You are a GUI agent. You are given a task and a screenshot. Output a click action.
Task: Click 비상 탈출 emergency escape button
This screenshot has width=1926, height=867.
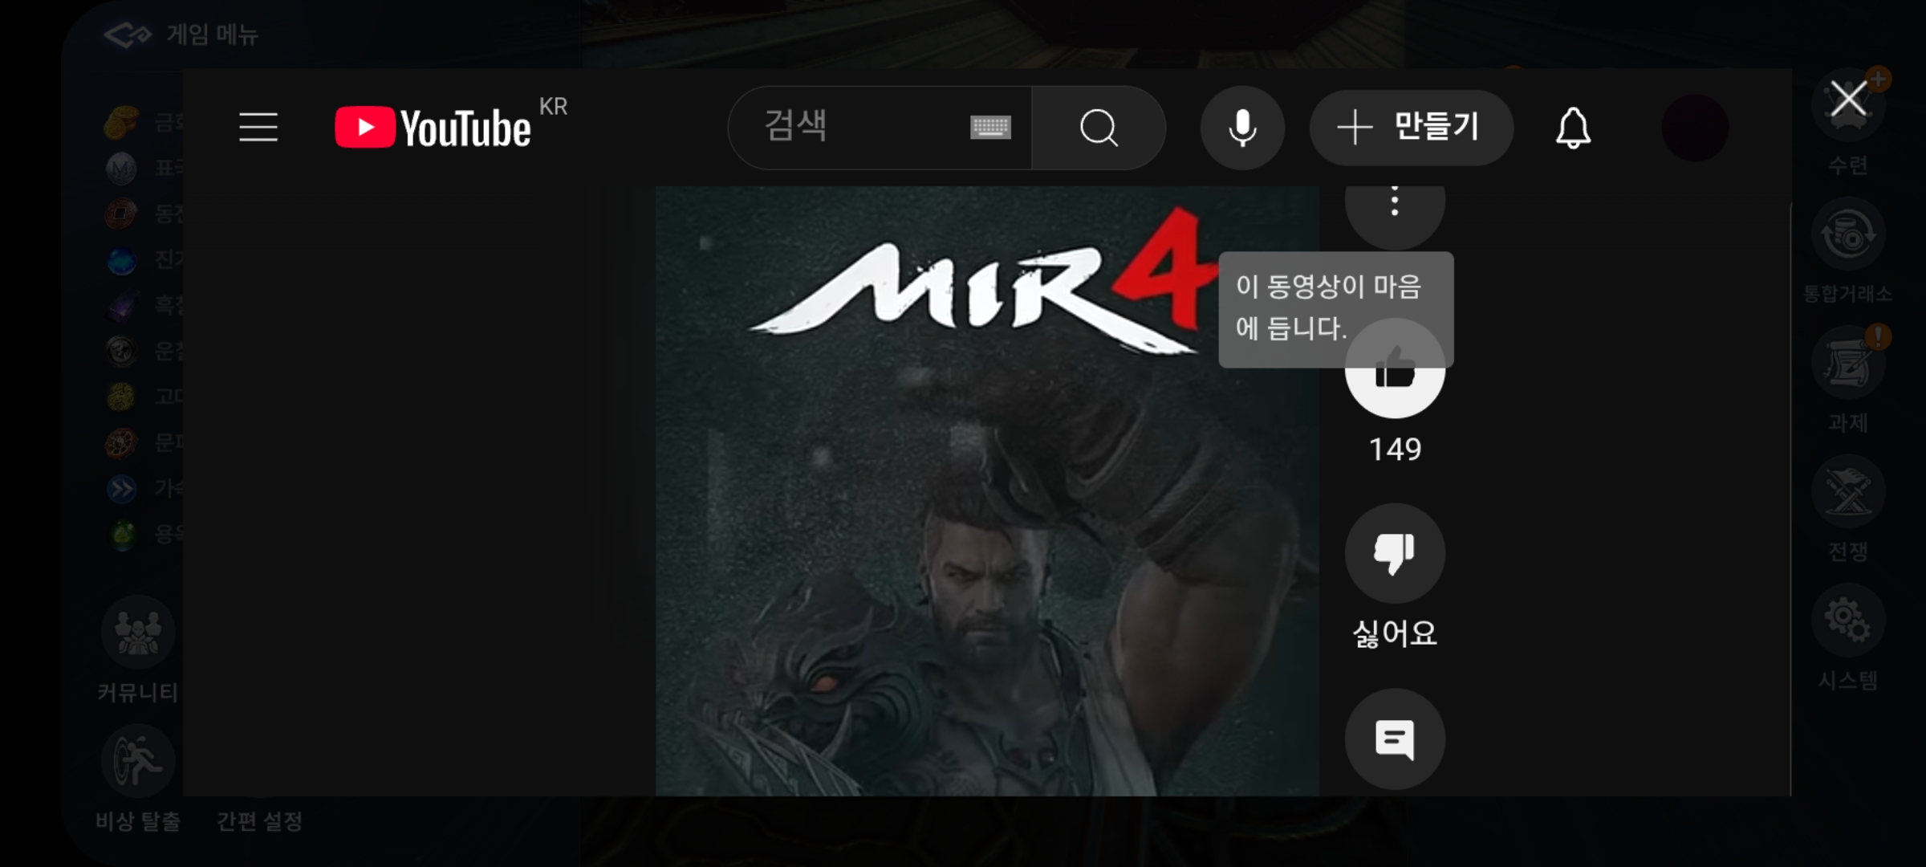click(137, 762)
